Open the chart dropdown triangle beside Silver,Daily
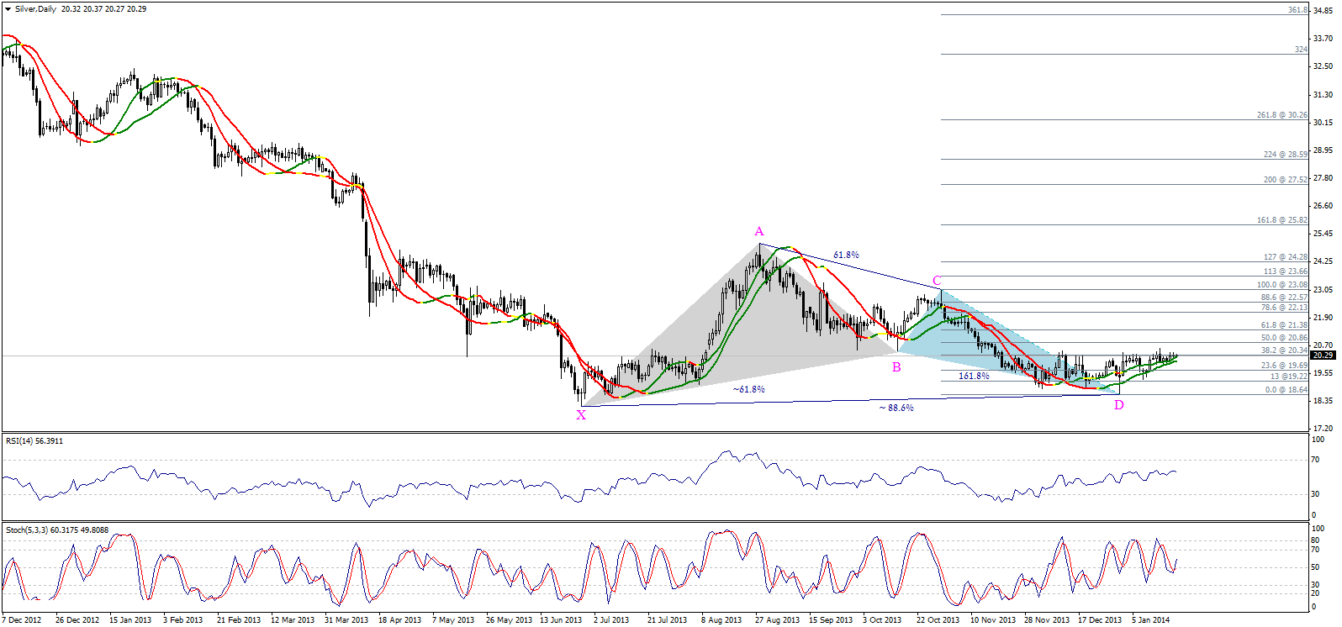Viewport: 1342px width, 627px height. (8, 9)
